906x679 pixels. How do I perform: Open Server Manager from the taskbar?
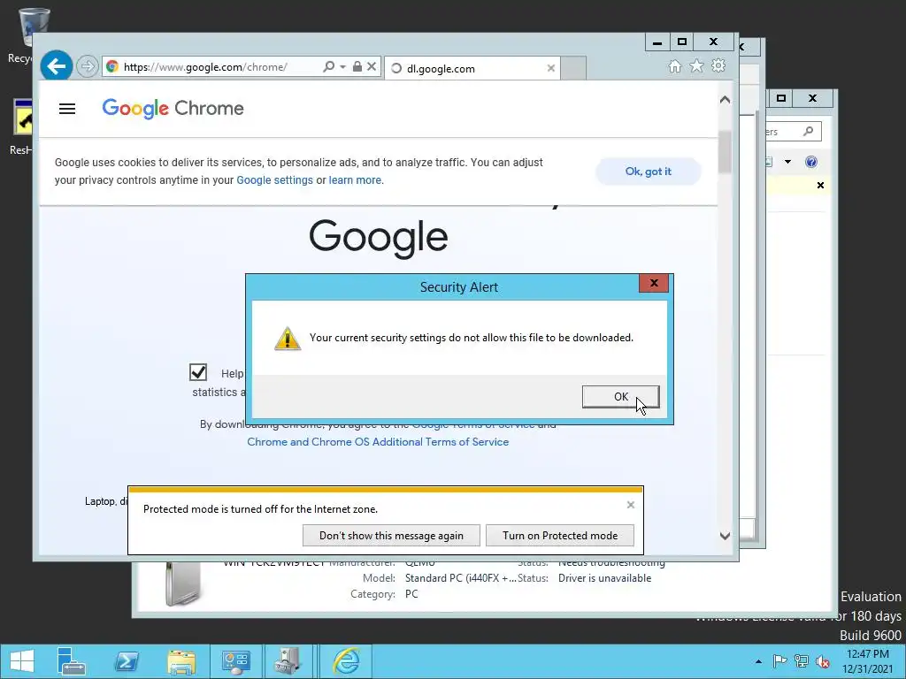(72, 661)
